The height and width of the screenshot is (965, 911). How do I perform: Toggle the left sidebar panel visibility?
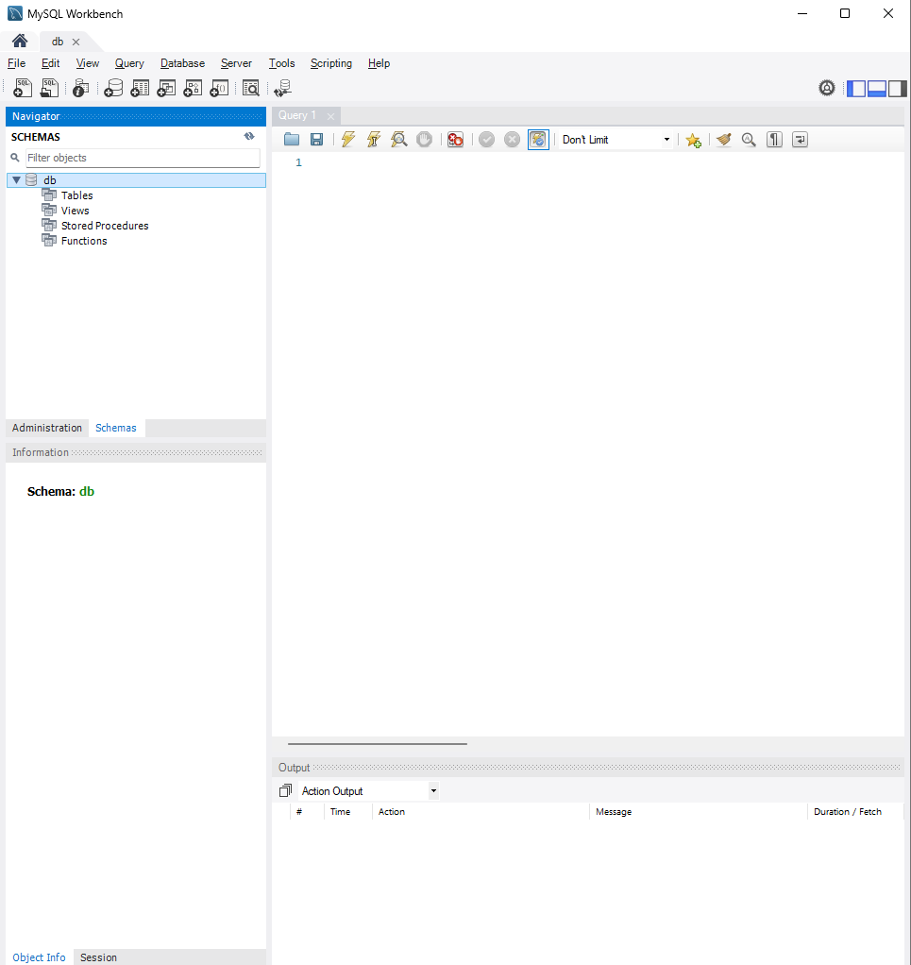(856, 89)
